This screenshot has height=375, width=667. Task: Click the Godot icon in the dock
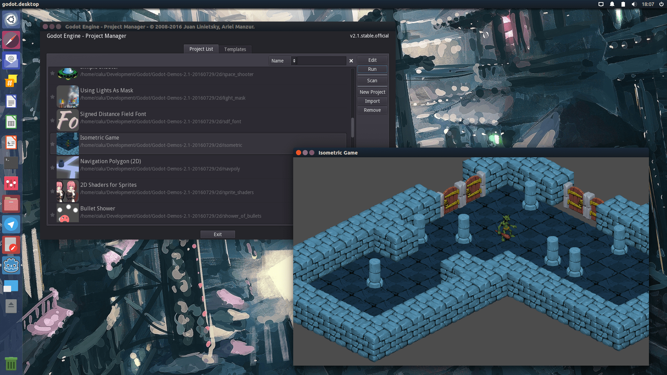pos(11,266)
